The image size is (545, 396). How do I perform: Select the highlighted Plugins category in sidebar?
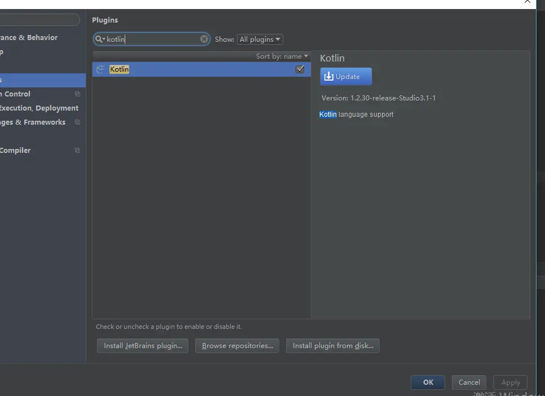click(x=43, y=80)
